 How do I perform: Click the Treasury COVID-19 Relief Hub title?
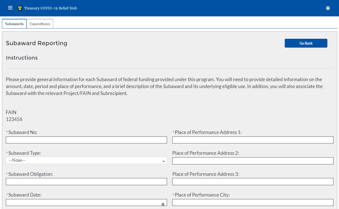(50, 8)
